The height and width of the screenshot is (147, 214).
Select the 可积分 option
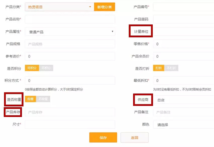point(32,68)
